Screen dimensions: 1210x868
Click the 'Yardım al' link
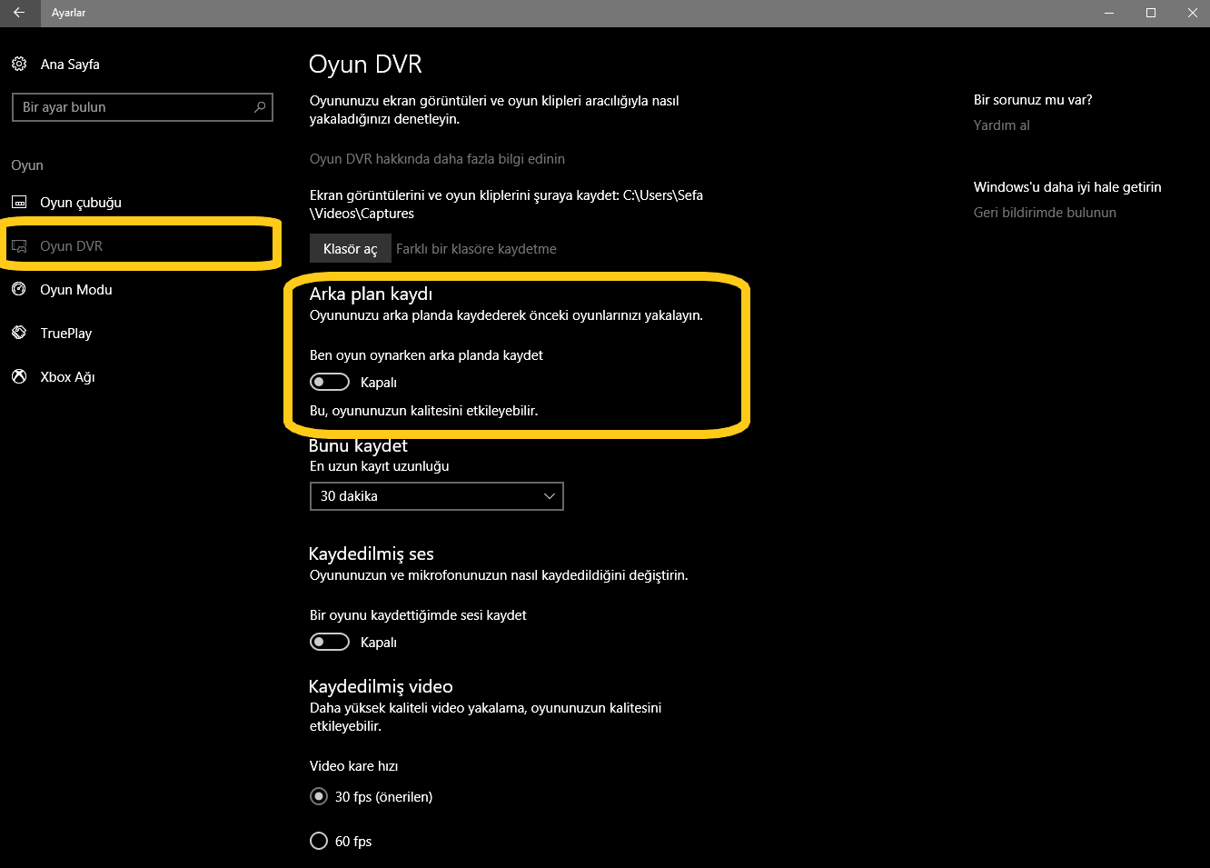click(1002, 125)
